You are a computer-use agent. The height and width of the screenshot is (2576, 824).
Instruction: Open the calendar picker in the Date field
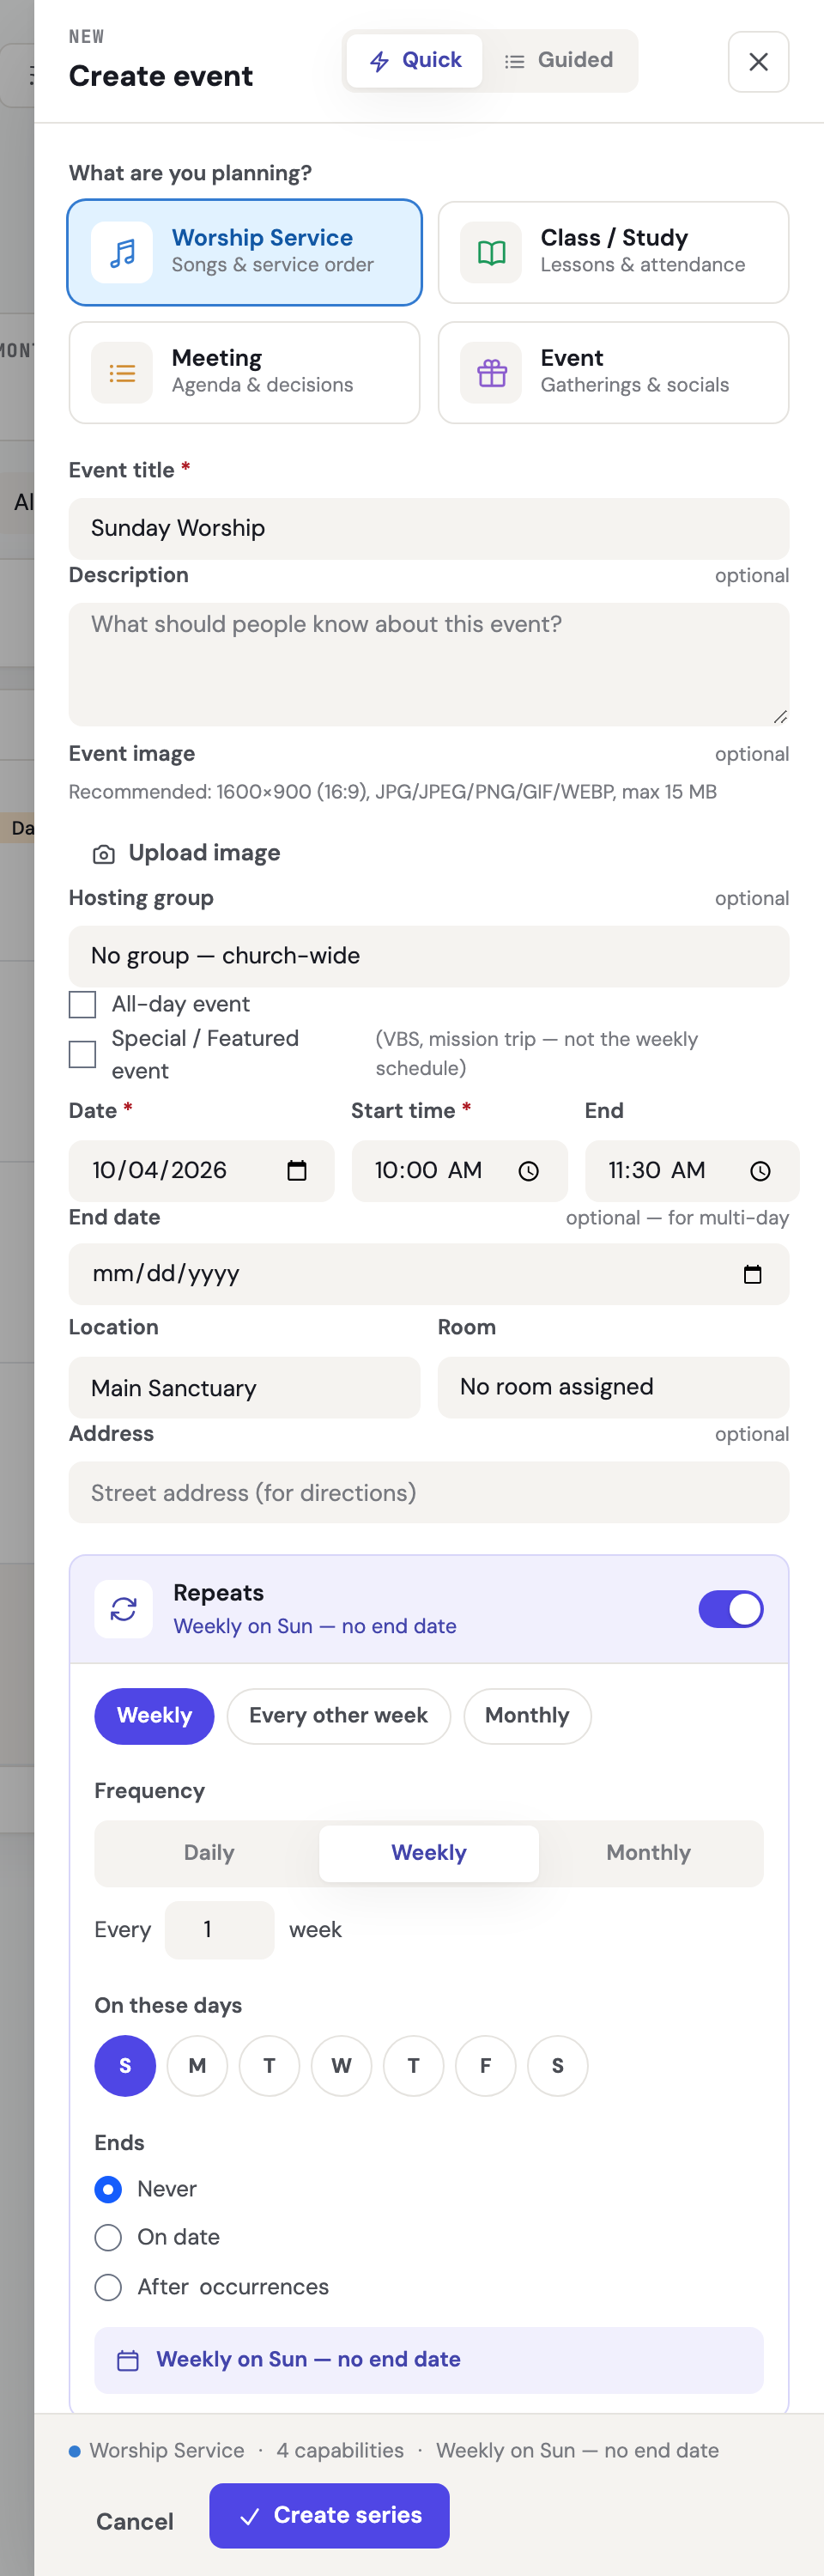297,1170
